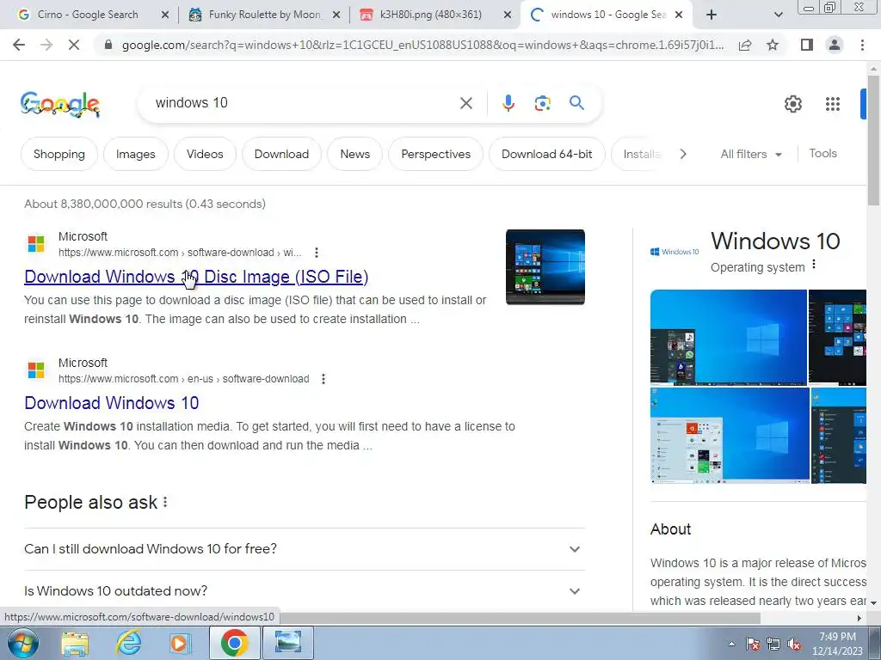
Task: Open more options for second Microsoft result
Action: tap(323, 379)
